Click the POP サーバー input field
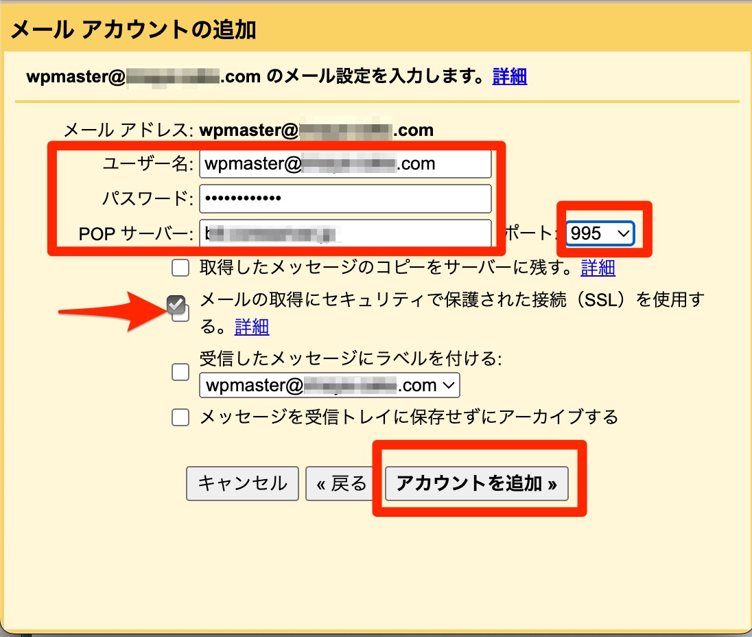 (x=345, y=233)
